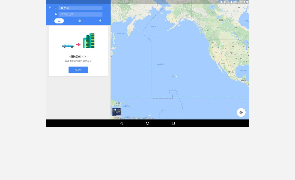
Task: Click the origin circle marker icon
Action: pyautogui.click(x=56, y=8)
